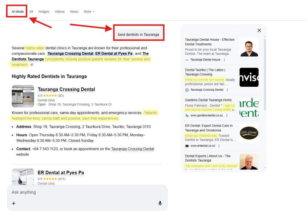Screen dimensions: 307x211
Task: Click the erdental.co.nz favicon
Action: pyautogui.click(x=187, y=146)
